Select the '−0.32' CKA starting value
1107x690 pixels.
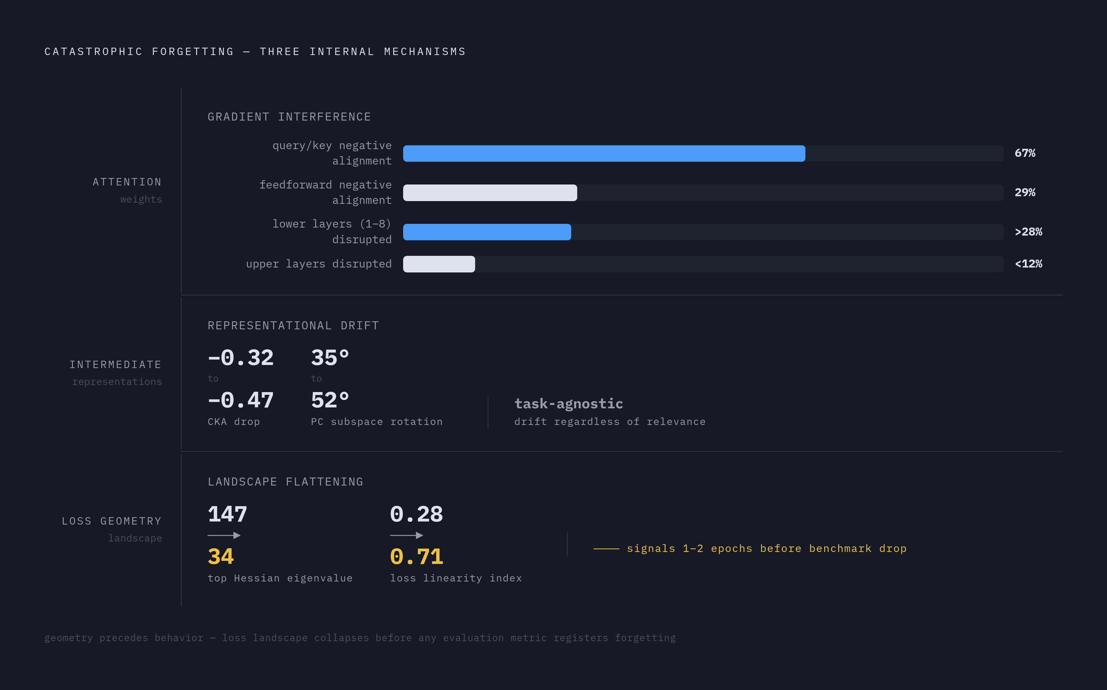click(240, 358)
